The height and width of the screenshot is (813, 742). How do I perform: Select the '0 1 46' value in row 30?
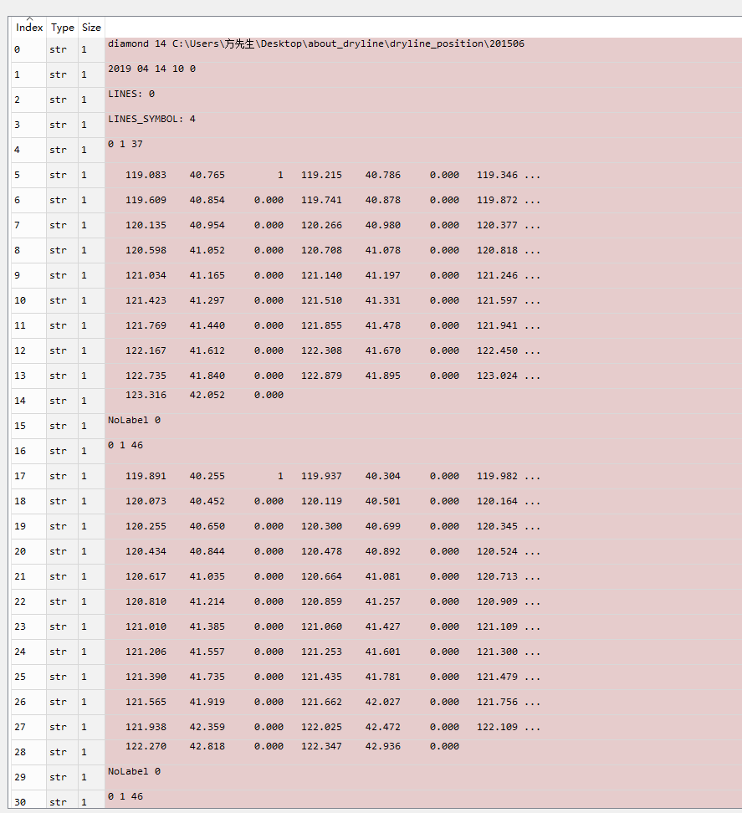(x=423, y=799)
